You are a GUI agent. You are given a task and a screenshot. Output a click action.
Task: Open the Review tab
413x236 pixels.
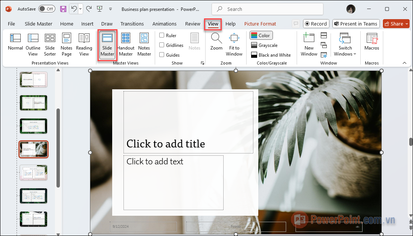(x=192, y=24)
